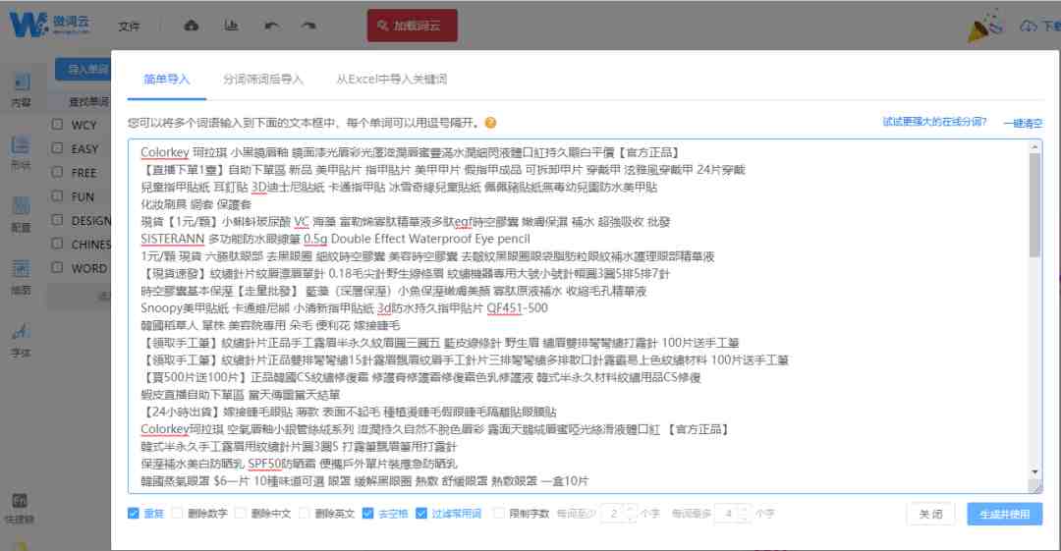Check the FUN word checkbox
This screenshot has width=1061, height=551.
(58, 196)
